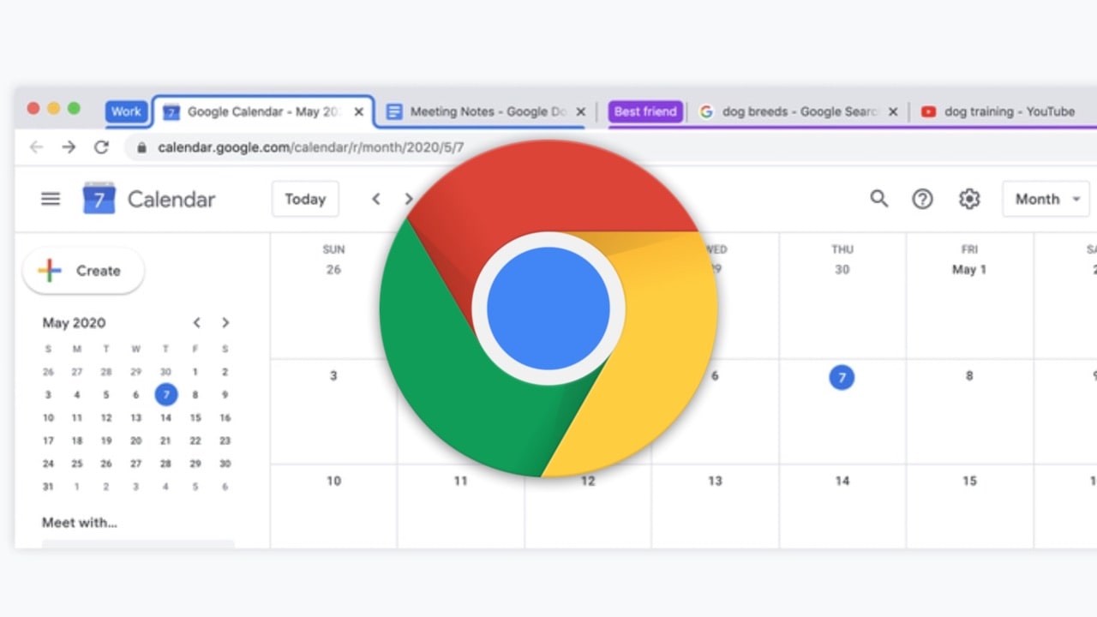Click the Google favicon on dog breeds tab
1097x617 pixels.
706,111
